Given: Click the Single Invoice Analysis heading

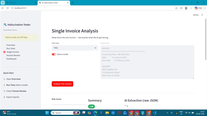Looking at the screenshot, I should click(75, 31).
